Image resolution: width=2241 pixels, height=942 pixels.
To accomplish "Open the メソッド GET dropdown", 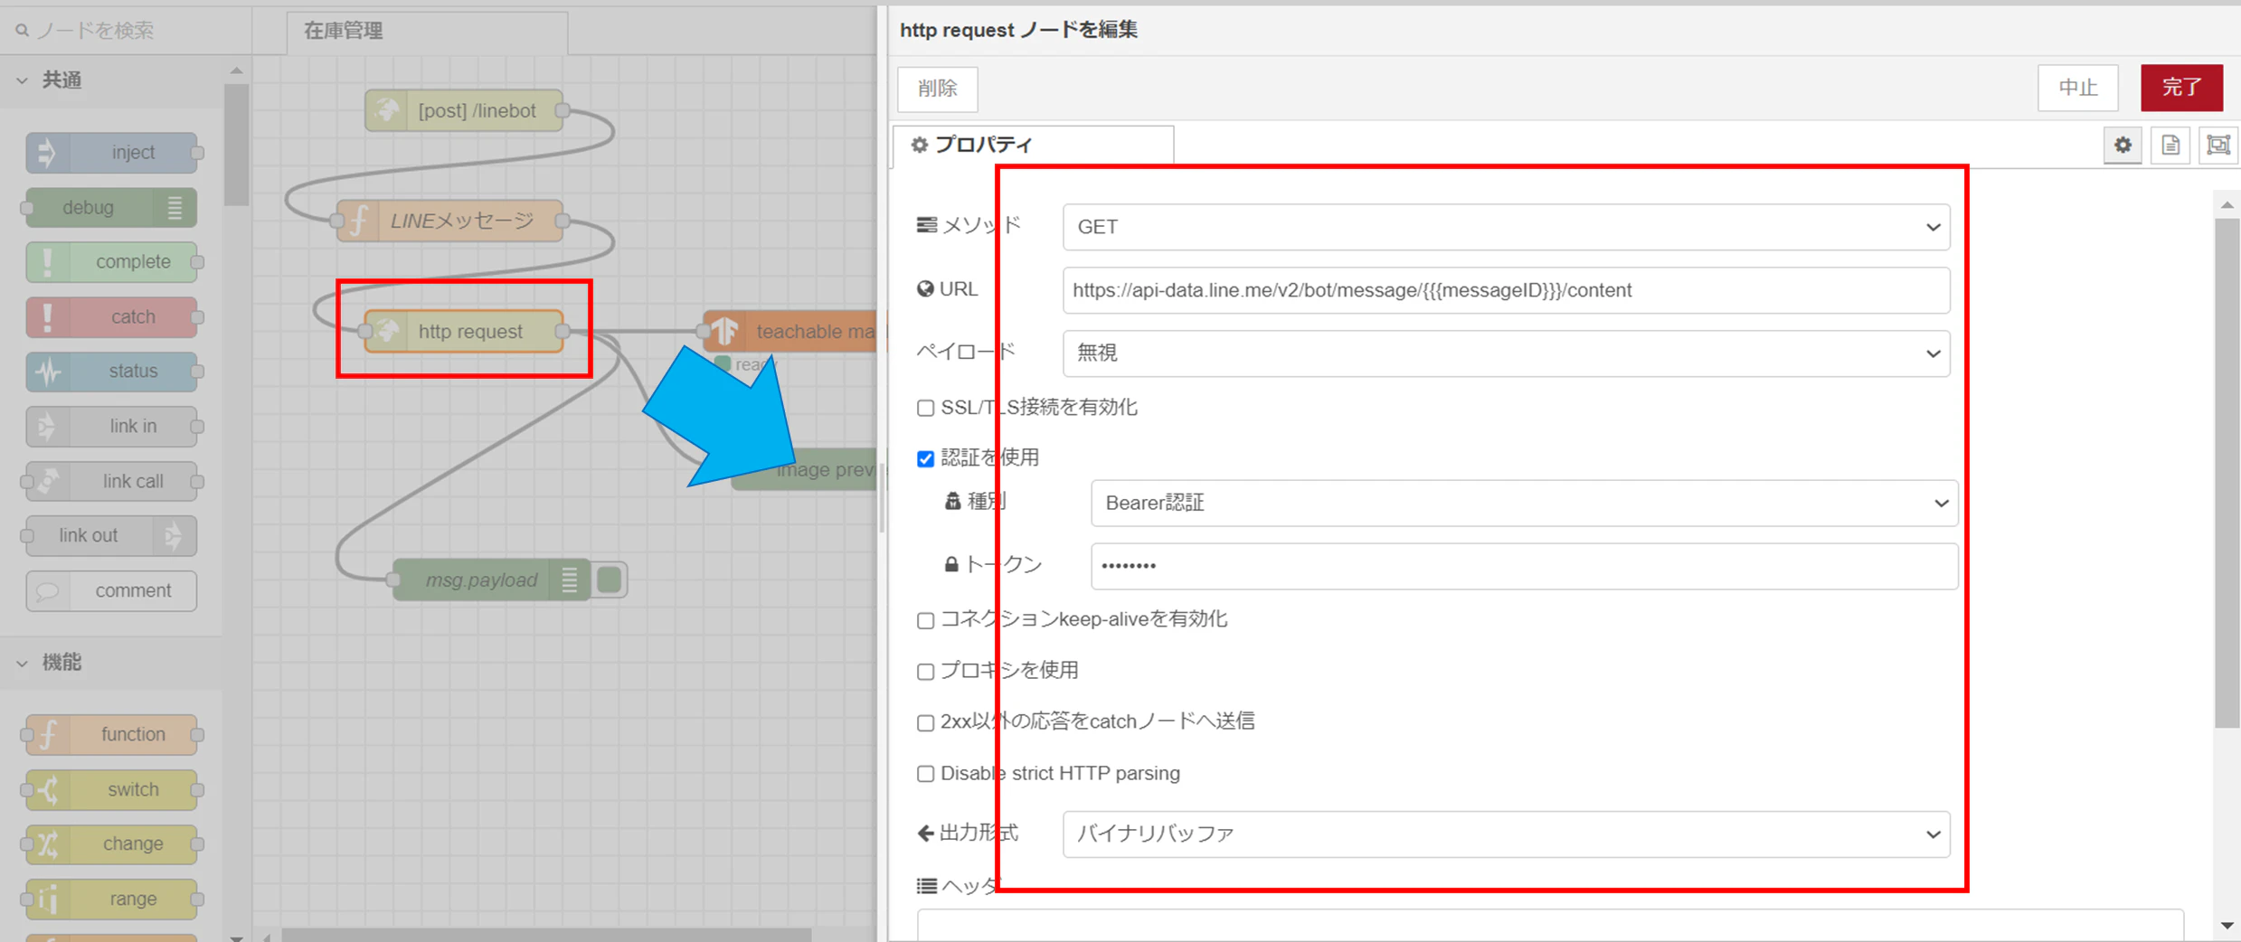I will point(1506,227).
